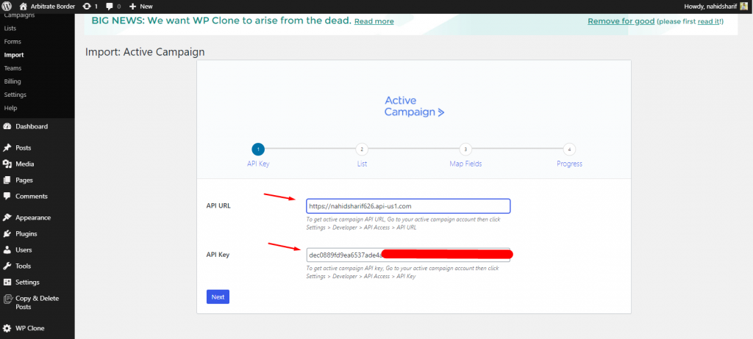Open Help submenu item
The height and width of the screenshot is (339, 753).
tap(10, 109)
